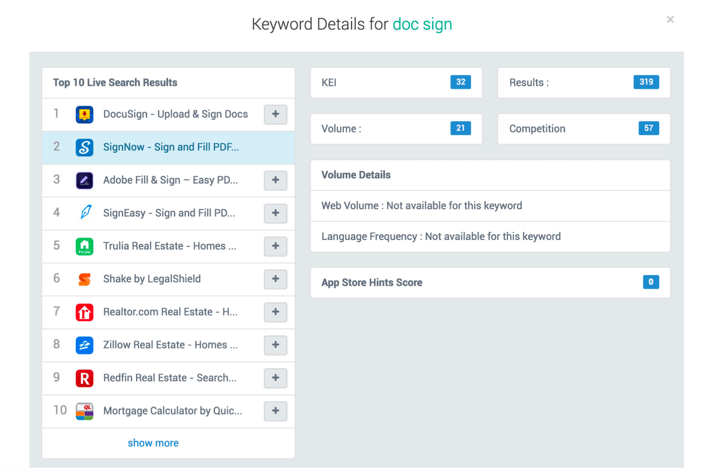Click the Redfin Real Estate - Search title
Screen dimensions: 713x474
170,378
